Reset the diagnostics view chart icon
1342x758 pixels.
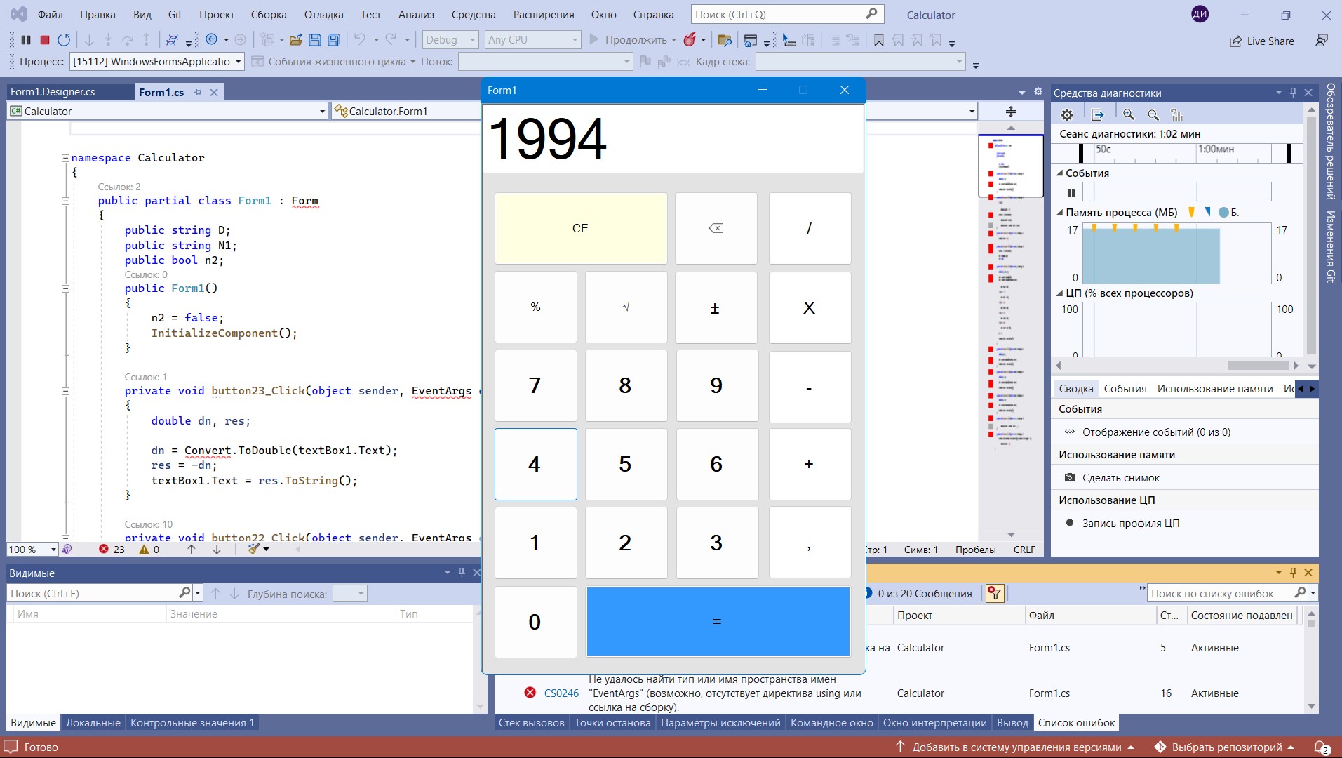(1177, 115)
